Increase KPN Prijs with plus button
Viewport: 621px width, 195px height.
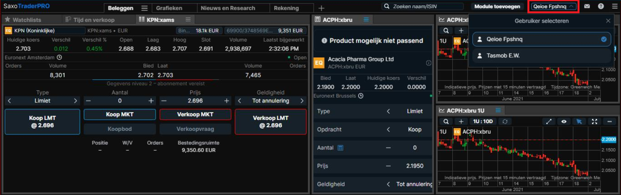click(x=226, y=101)
